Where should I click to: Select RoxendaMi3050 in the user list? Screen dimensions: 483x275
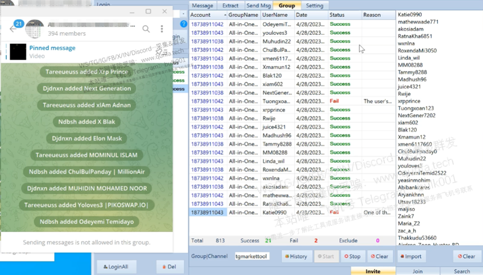417,51
